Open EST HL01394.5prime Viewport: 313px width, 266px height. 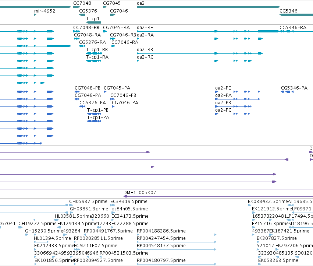(x=53, y=238)
